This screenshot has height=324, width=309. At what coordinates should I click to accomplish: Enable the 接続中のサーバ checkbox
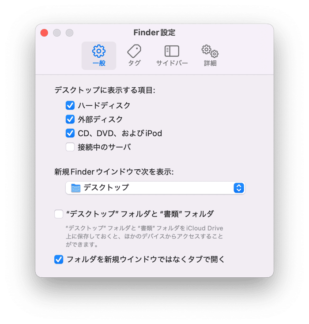[70, 147]
